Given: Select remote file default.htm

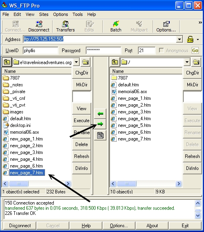Looking at the screenshot, I should (x=125, y=85).
